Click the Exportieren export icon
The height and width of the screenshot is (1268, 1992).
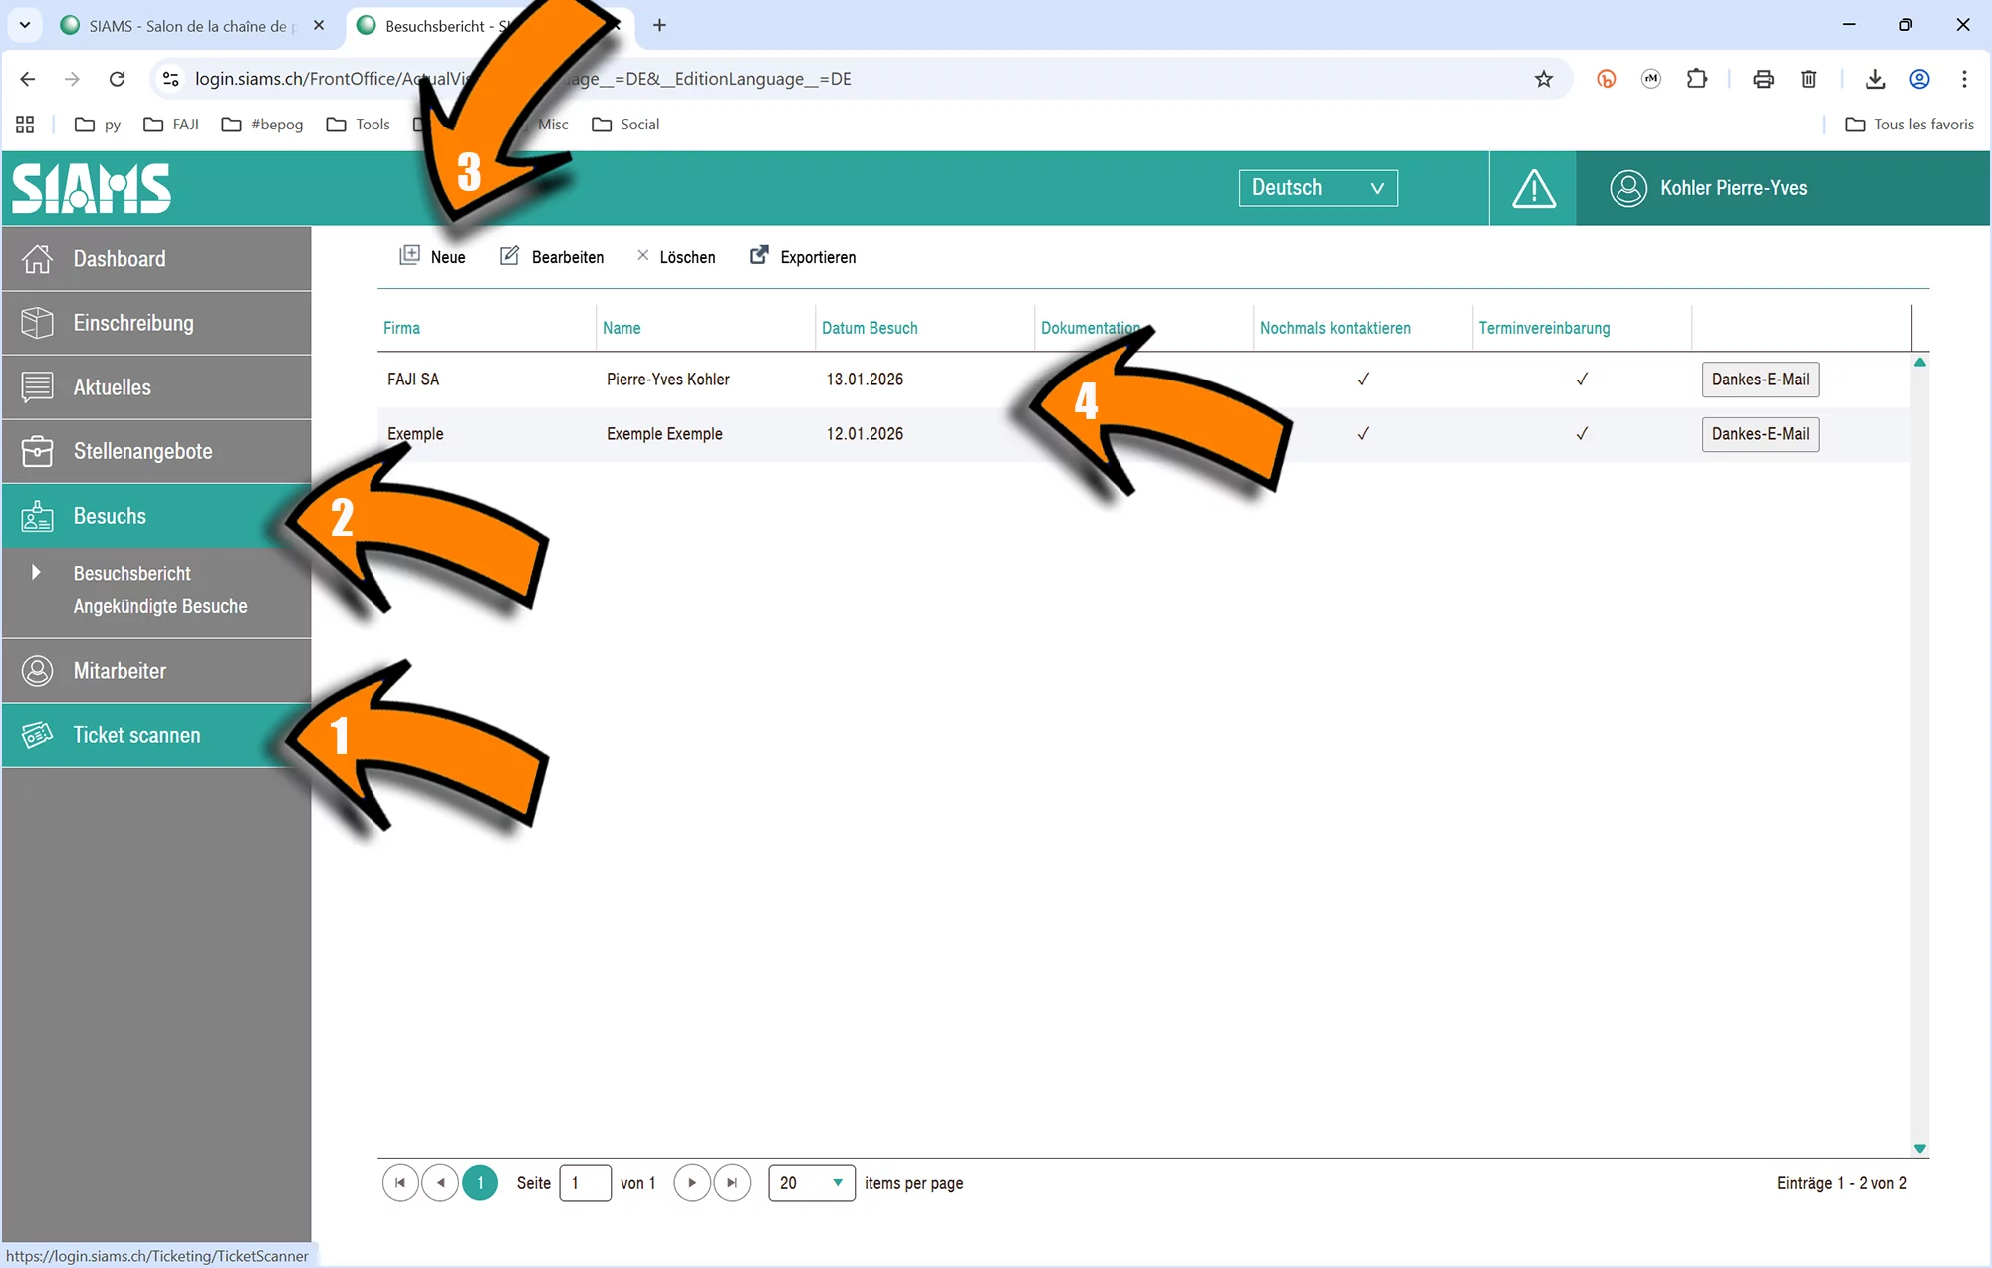759,255
